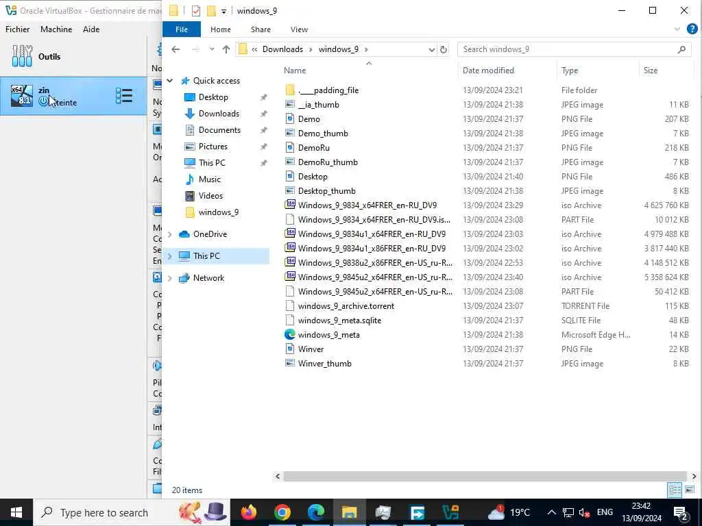Expand the ribbon with the chevron
702x526 pixels.
pos(677,29)
